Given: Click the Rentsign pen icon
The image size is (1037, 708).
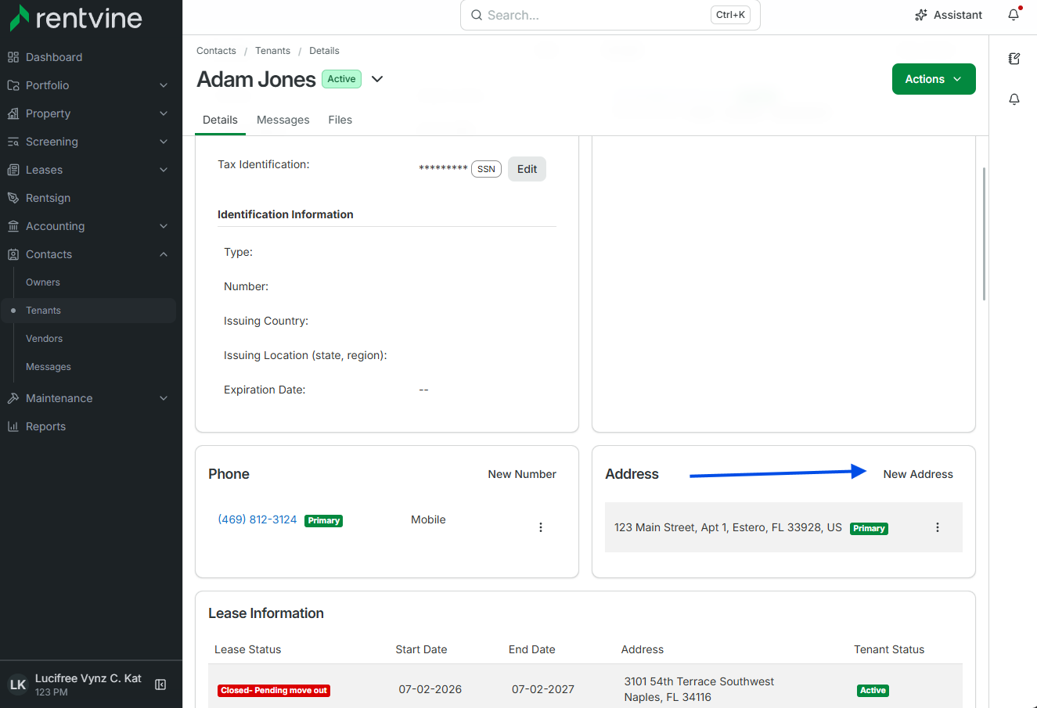Looking at the screenshot, I should (x=13, y=198).
